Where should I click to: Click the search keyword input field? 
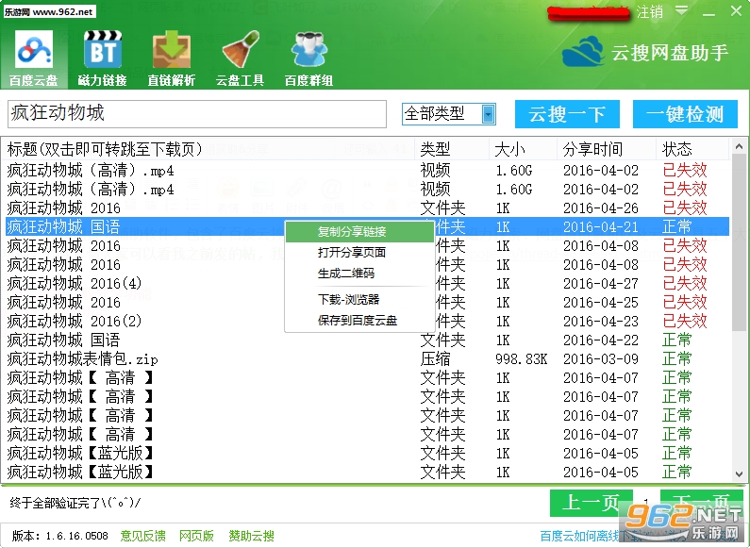pos(197,114)
